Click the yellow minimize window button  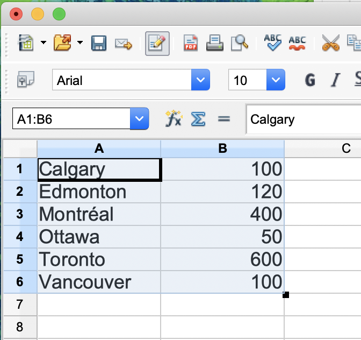tap(38, 14)
